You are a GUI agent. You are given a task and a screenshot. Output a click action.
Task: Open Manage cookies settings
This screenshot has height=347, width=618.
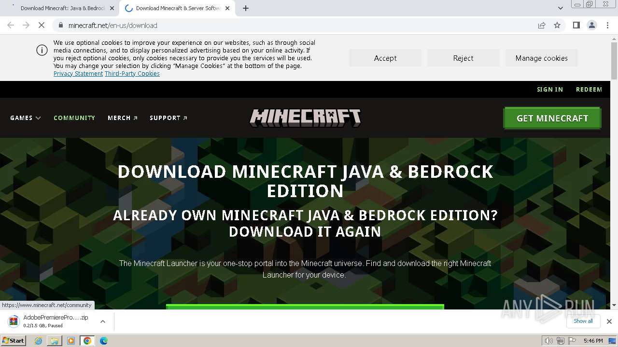coord(541,58)
